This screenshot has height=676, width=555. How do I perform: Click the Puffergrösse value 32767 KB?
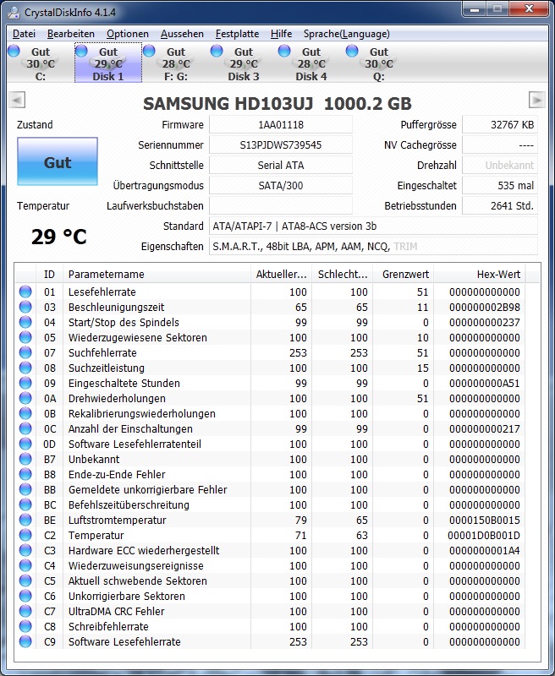click(500, 124)
